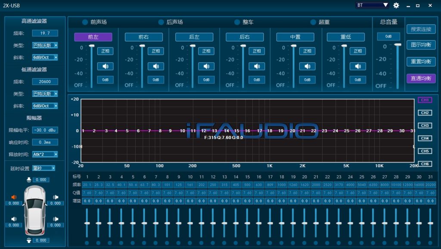
Task: Click the 限幅电平 field -30.0 dBu
Action: click(45, 130)
